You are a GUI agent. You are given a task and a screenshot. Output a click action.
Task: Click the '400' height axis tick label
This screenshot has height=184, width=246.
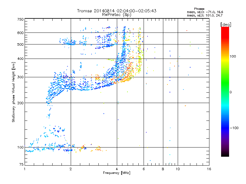coord(20,59)
